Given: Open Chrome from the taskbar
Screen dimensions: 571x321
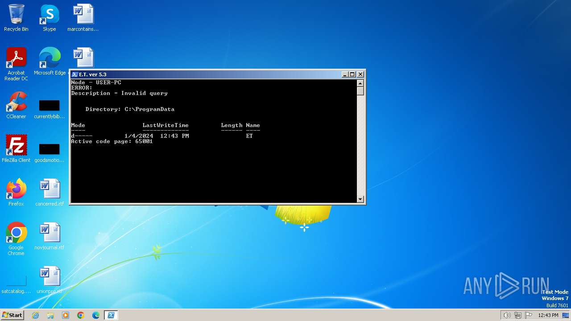Looking at the screenshot, I should click(81, 315).
